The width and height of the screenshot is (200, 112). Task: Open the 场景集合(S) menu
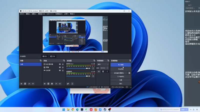(59, 14)
